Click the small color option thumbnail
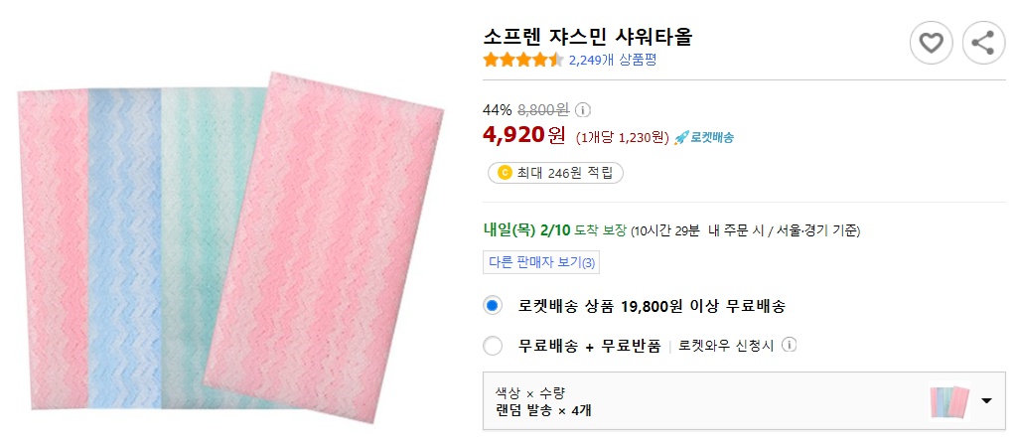1016x447 pixels. [x=948, y=401]
